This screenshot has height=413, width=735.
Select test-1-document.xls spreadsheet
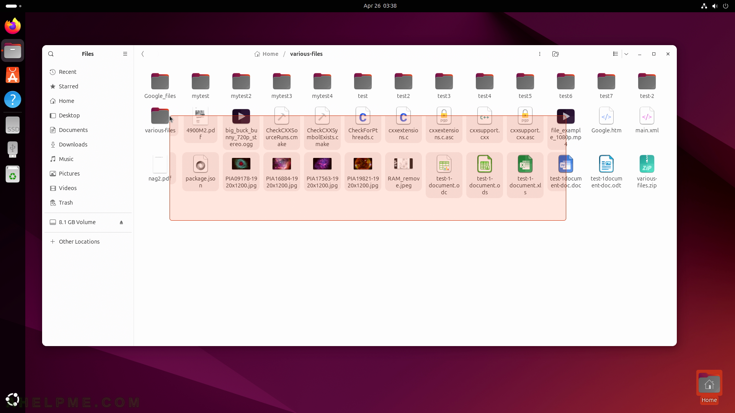pyautogui.click(x=525, y=175)
